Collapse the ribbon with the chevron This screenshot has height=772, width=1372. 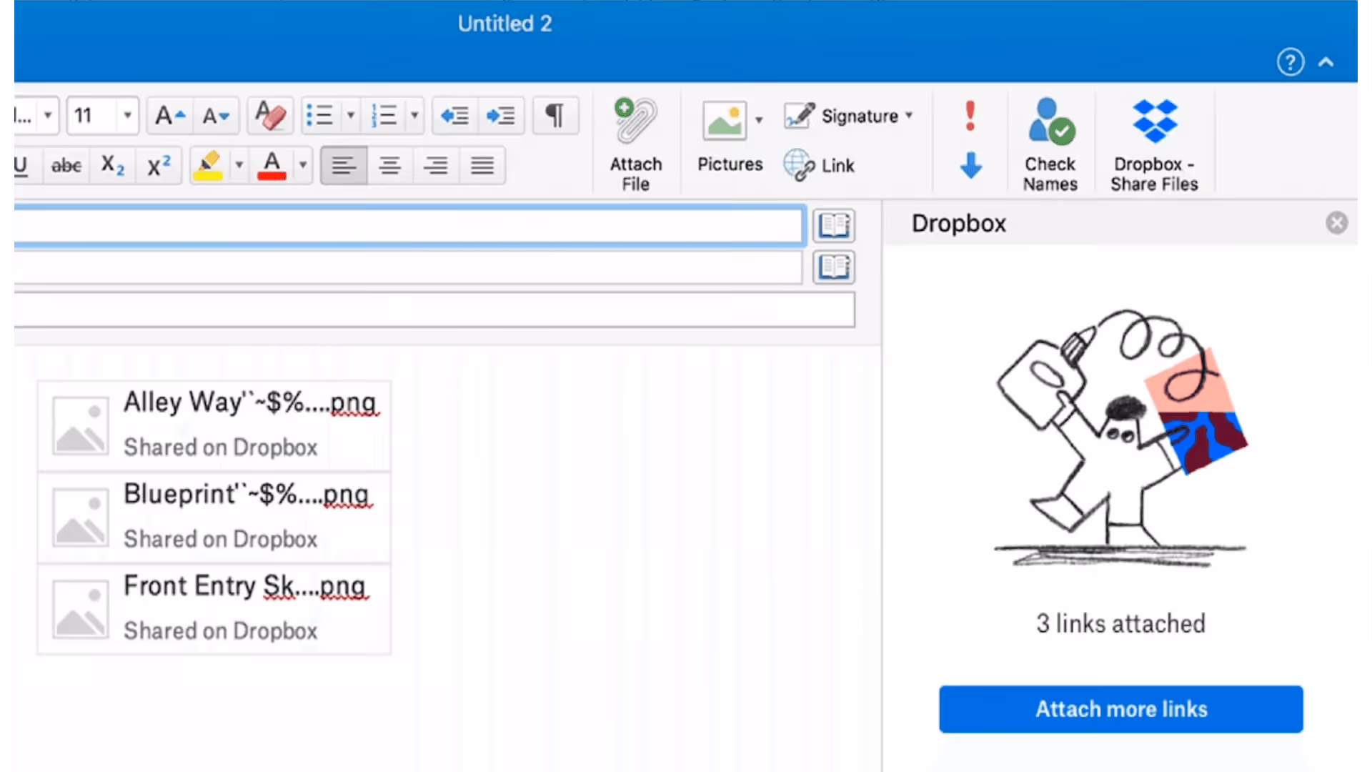point(1326,62)
